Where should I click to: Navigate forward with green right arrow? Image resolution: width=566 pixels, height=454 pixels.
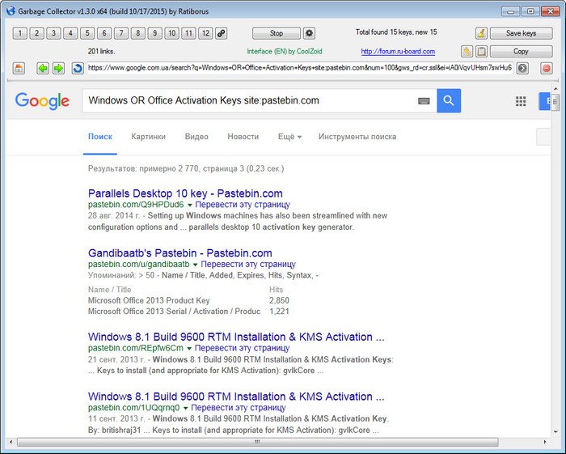coord(58,68)
